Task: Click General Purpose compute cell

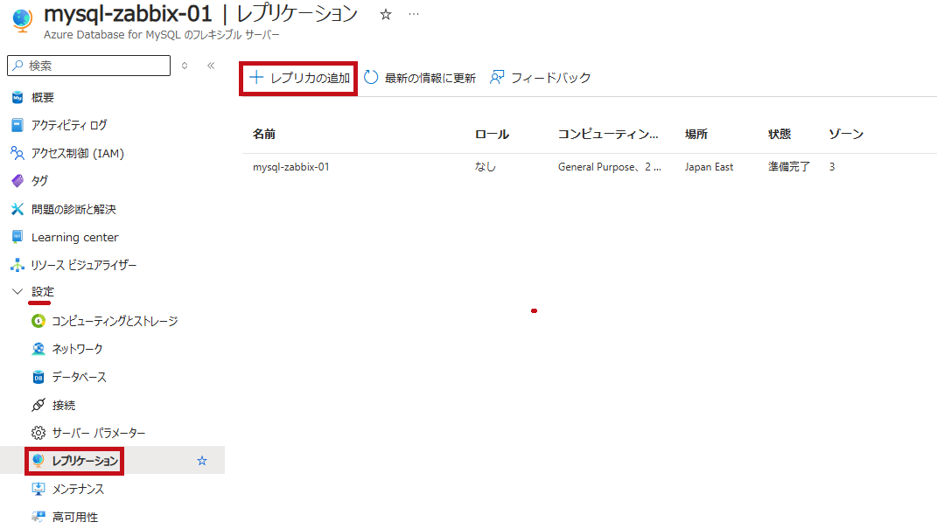Action: 610,167
